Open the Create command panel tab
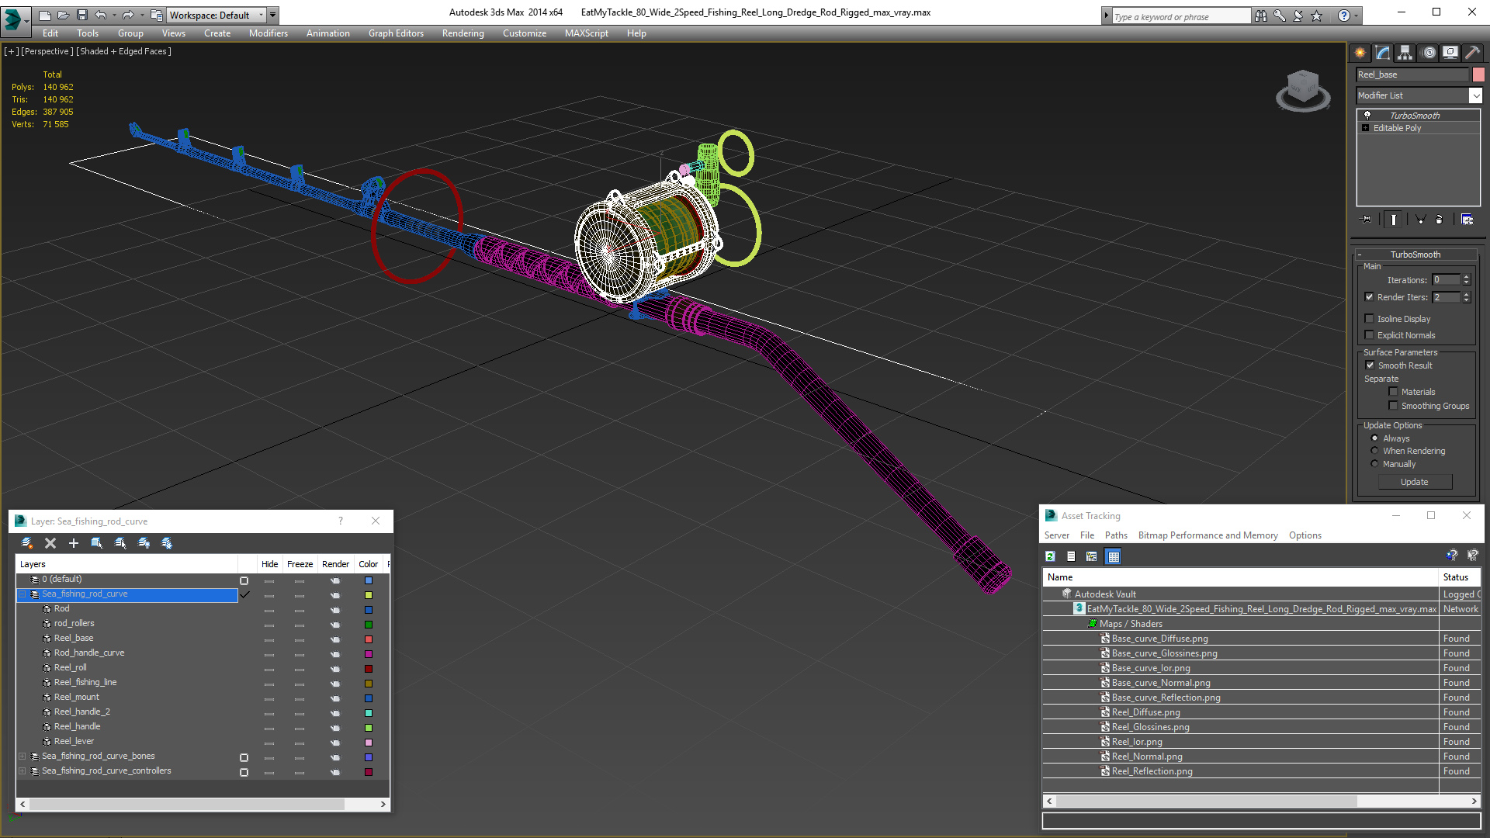 [1360, 53]
